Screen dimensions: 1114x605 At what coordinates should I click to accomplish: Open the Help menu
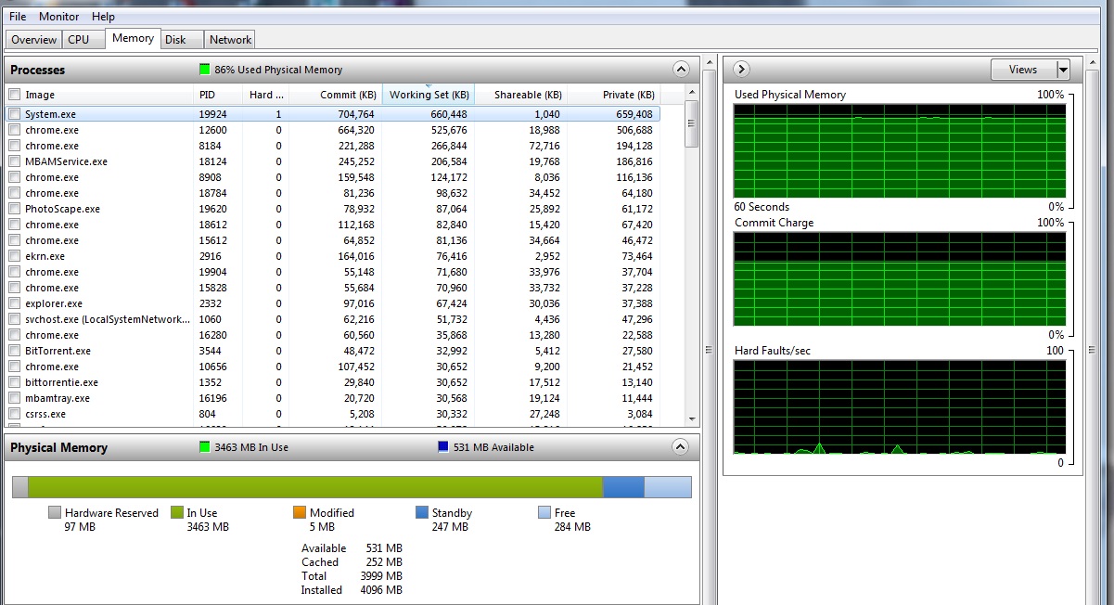pyautogui.click(x=104, y=17)
